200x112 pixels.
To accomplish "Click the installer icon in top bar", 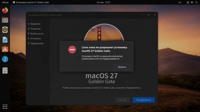I will click(14, 2).
